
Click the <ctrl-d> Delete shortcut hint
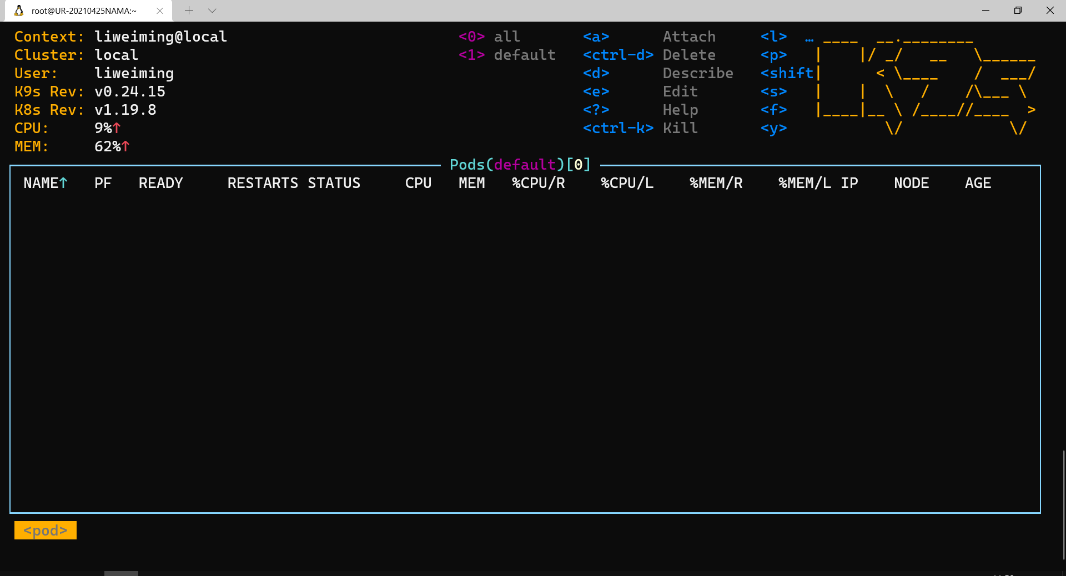point(649,55)
